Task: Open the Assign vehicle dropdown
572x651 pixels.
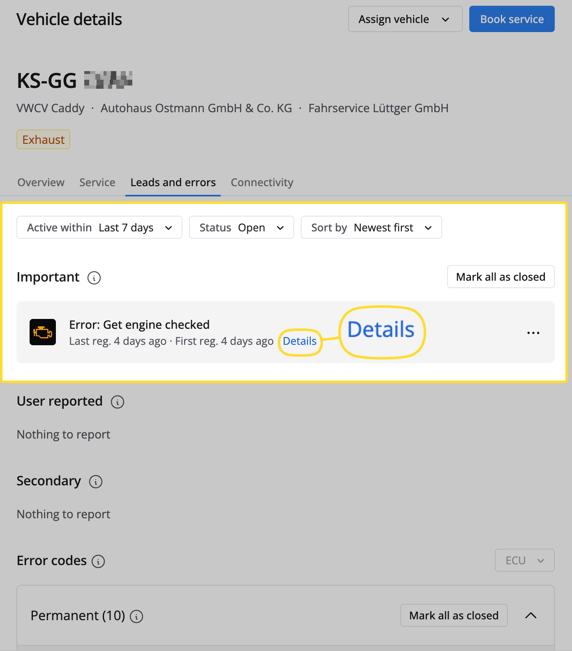Action: coord(405,19)
